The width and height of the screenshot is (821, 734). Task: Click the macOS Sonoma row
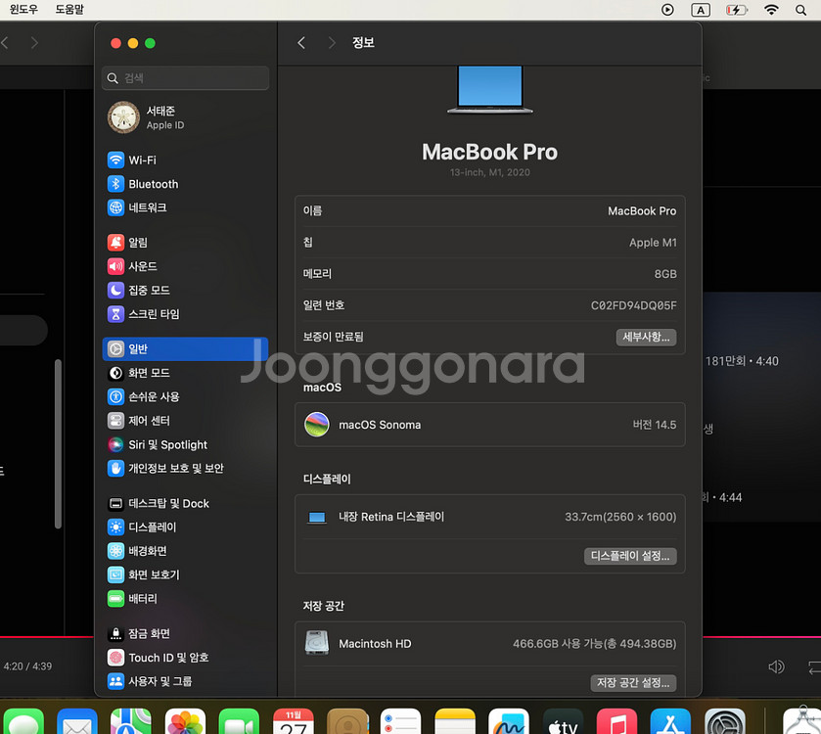pos(490,425)
